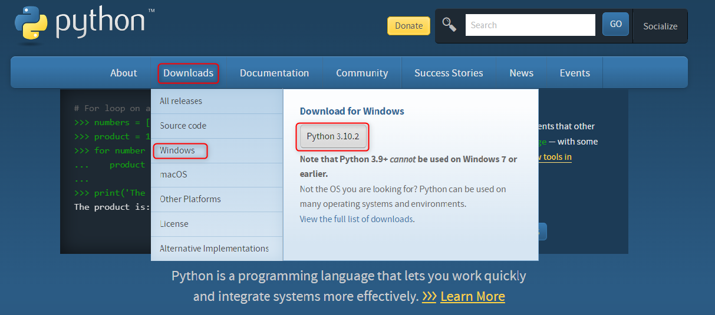This screenshot has height=315, width=715.
Task: Open the News menu
Action: coord(522,73)
